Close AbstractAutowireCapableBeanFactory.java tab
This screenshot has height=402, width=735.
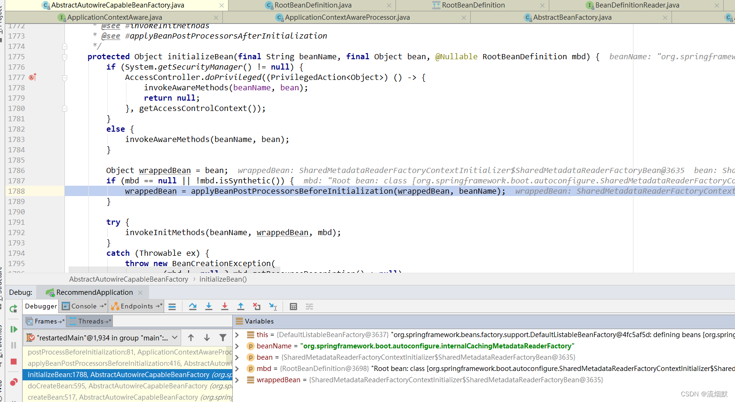point(221,5)
